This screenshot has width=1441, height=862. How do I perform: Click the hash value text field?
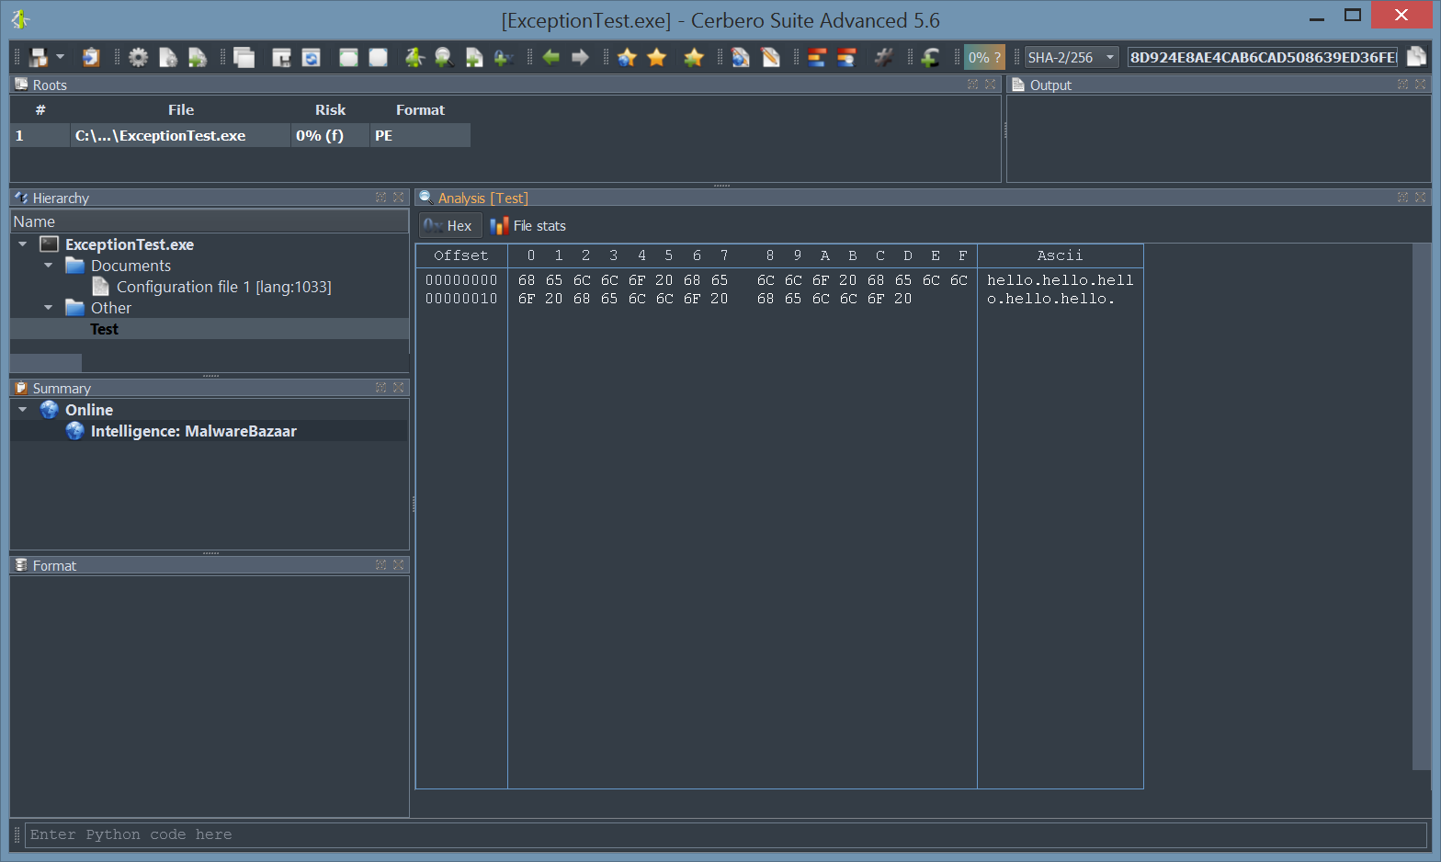point(1263,57)
